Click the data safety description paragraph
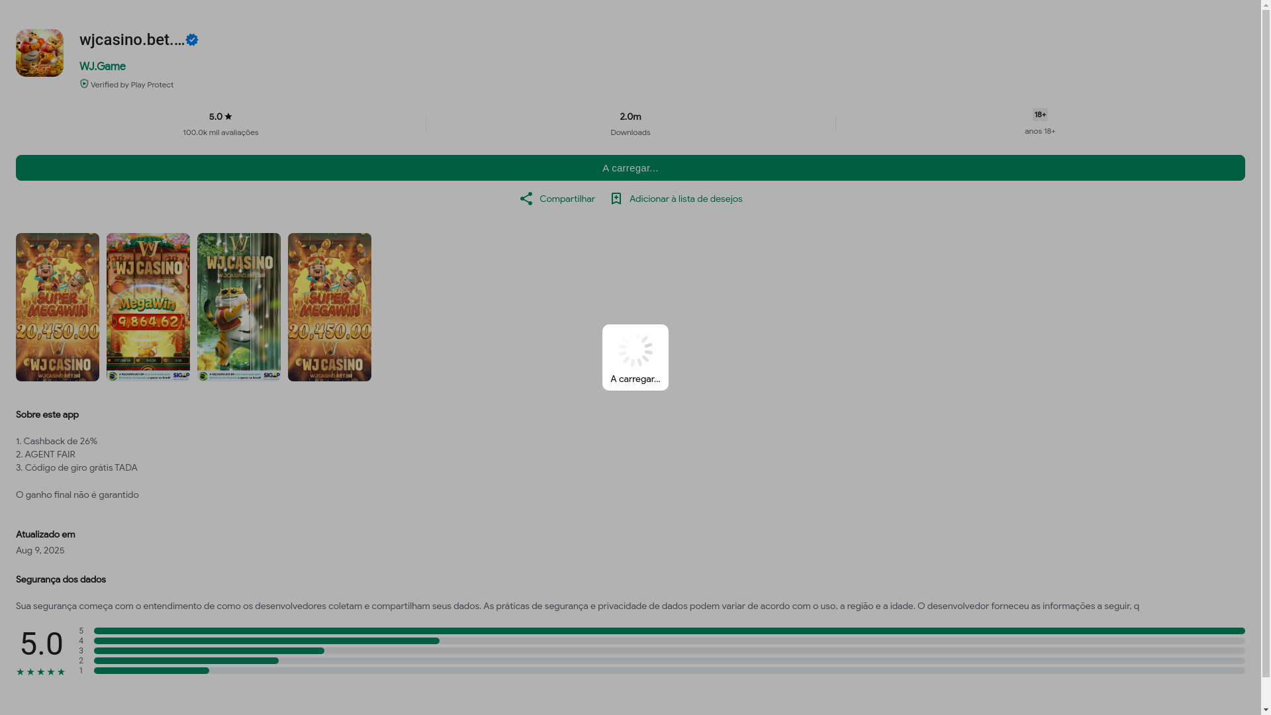 pyautogui.click(x=577, y=606)
